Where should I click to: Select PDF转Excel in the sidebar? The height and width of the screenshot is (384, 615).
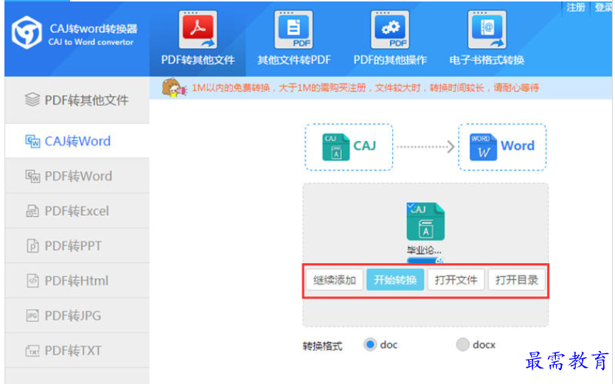pyautogui.click(x=77, y=211)
